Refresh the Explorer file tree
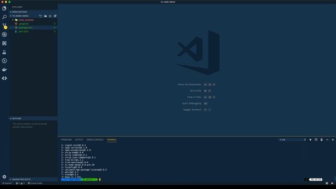 (x=50, y=16)
